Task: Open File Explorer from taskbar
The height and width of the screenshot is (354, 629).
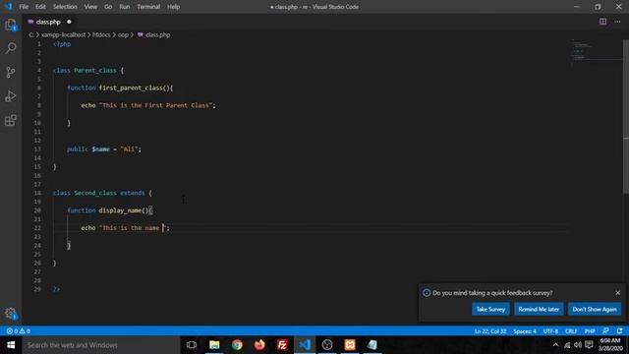Action: pos(214,345)
